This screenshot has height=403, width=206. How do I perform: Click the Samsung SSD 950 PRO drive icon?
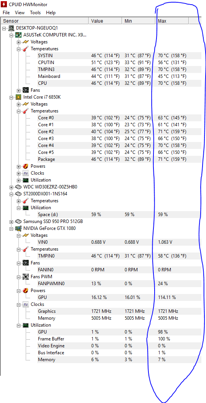pyautogui.click(x=18, y=221)
